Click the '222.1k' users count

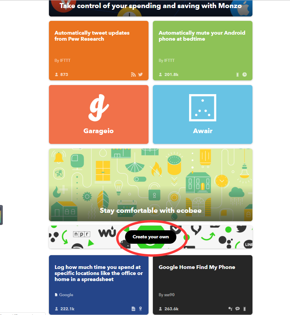click(x=67, y=309)
